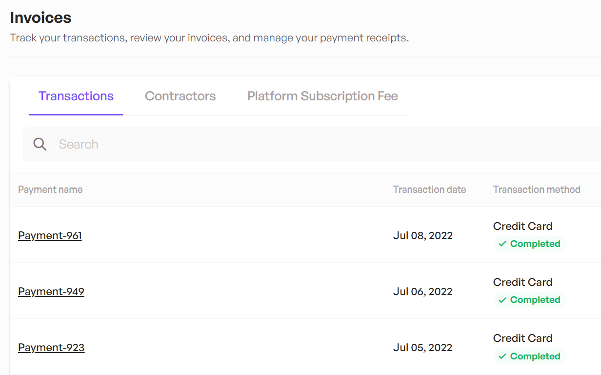Click the Completed badge for Payment-961
The image size is (601, 375).
(x=530, y=244)
